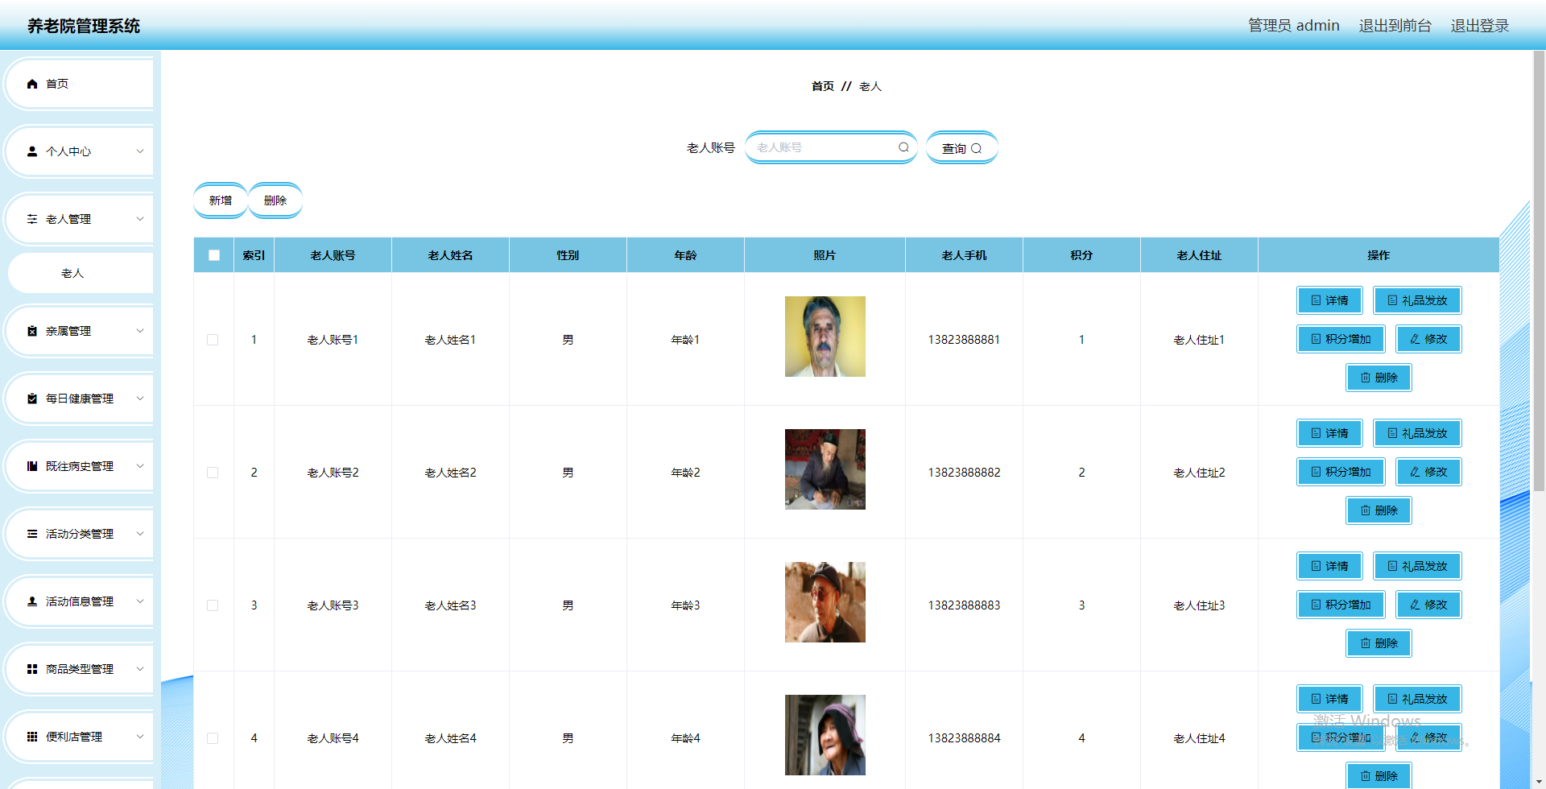Open 亲属管理 in the sidebar
This screenshot has width=1546, height=789.
(80, 331)
